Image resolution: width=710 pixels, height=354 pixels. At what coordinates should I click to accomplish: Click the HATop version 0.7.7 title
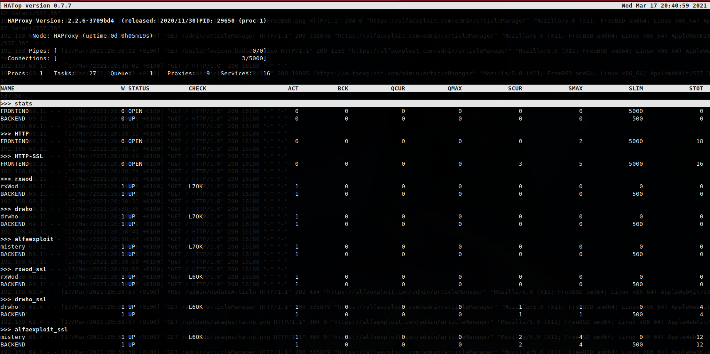coord(38,6)
